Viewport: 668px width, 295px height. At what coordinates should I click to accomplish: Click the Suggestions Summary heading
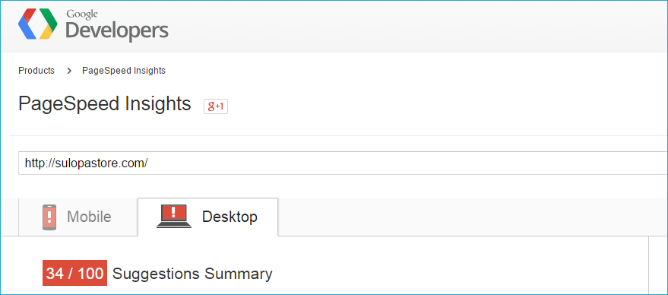point(192,274)
